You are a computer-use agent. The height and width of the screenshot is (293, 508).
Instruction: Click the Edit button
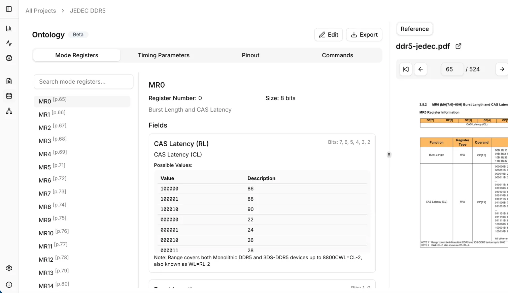click(329, 35)
